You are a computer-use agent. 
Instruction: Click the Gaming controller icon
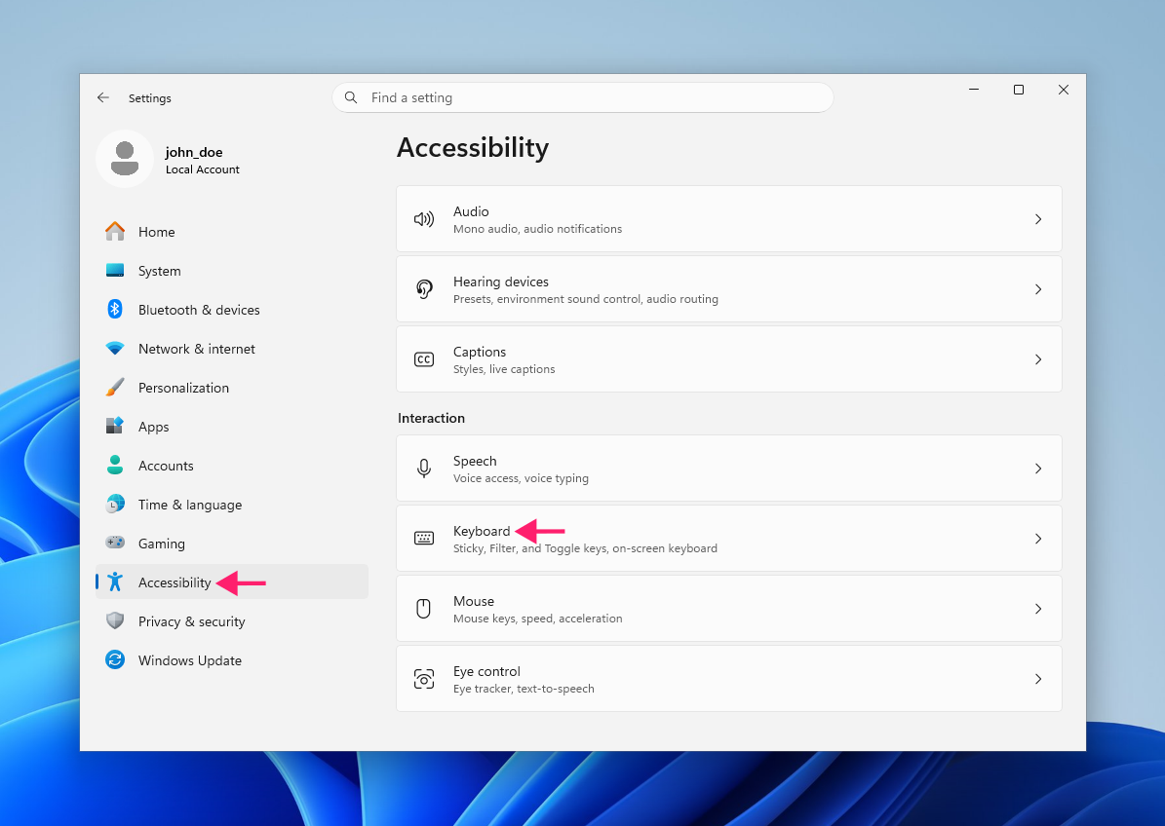(115, 543)
